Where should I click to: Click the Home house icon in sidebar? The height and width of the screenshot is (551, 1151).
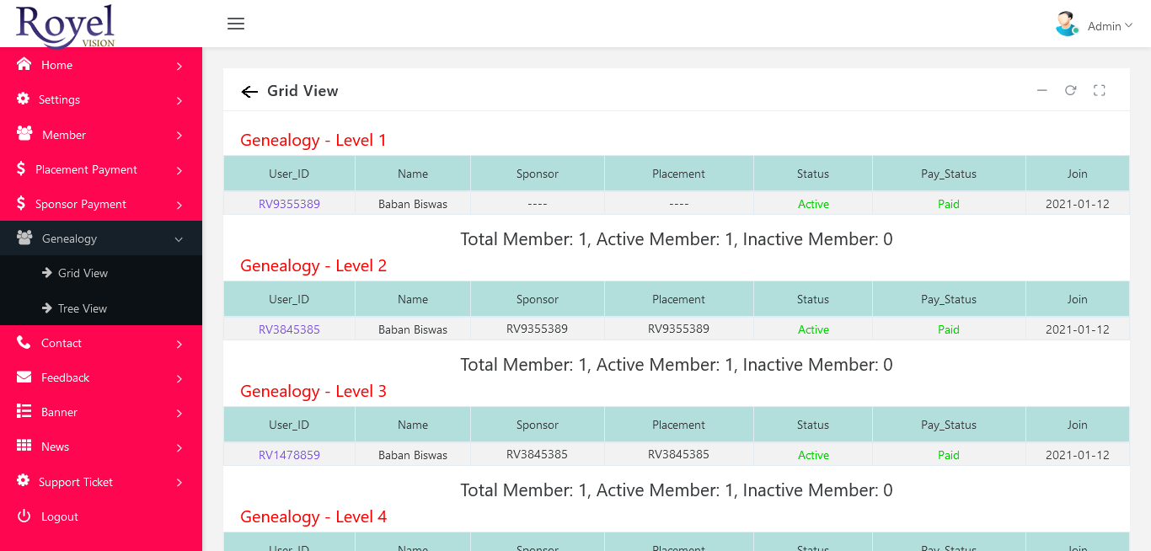tap(24, 64)
